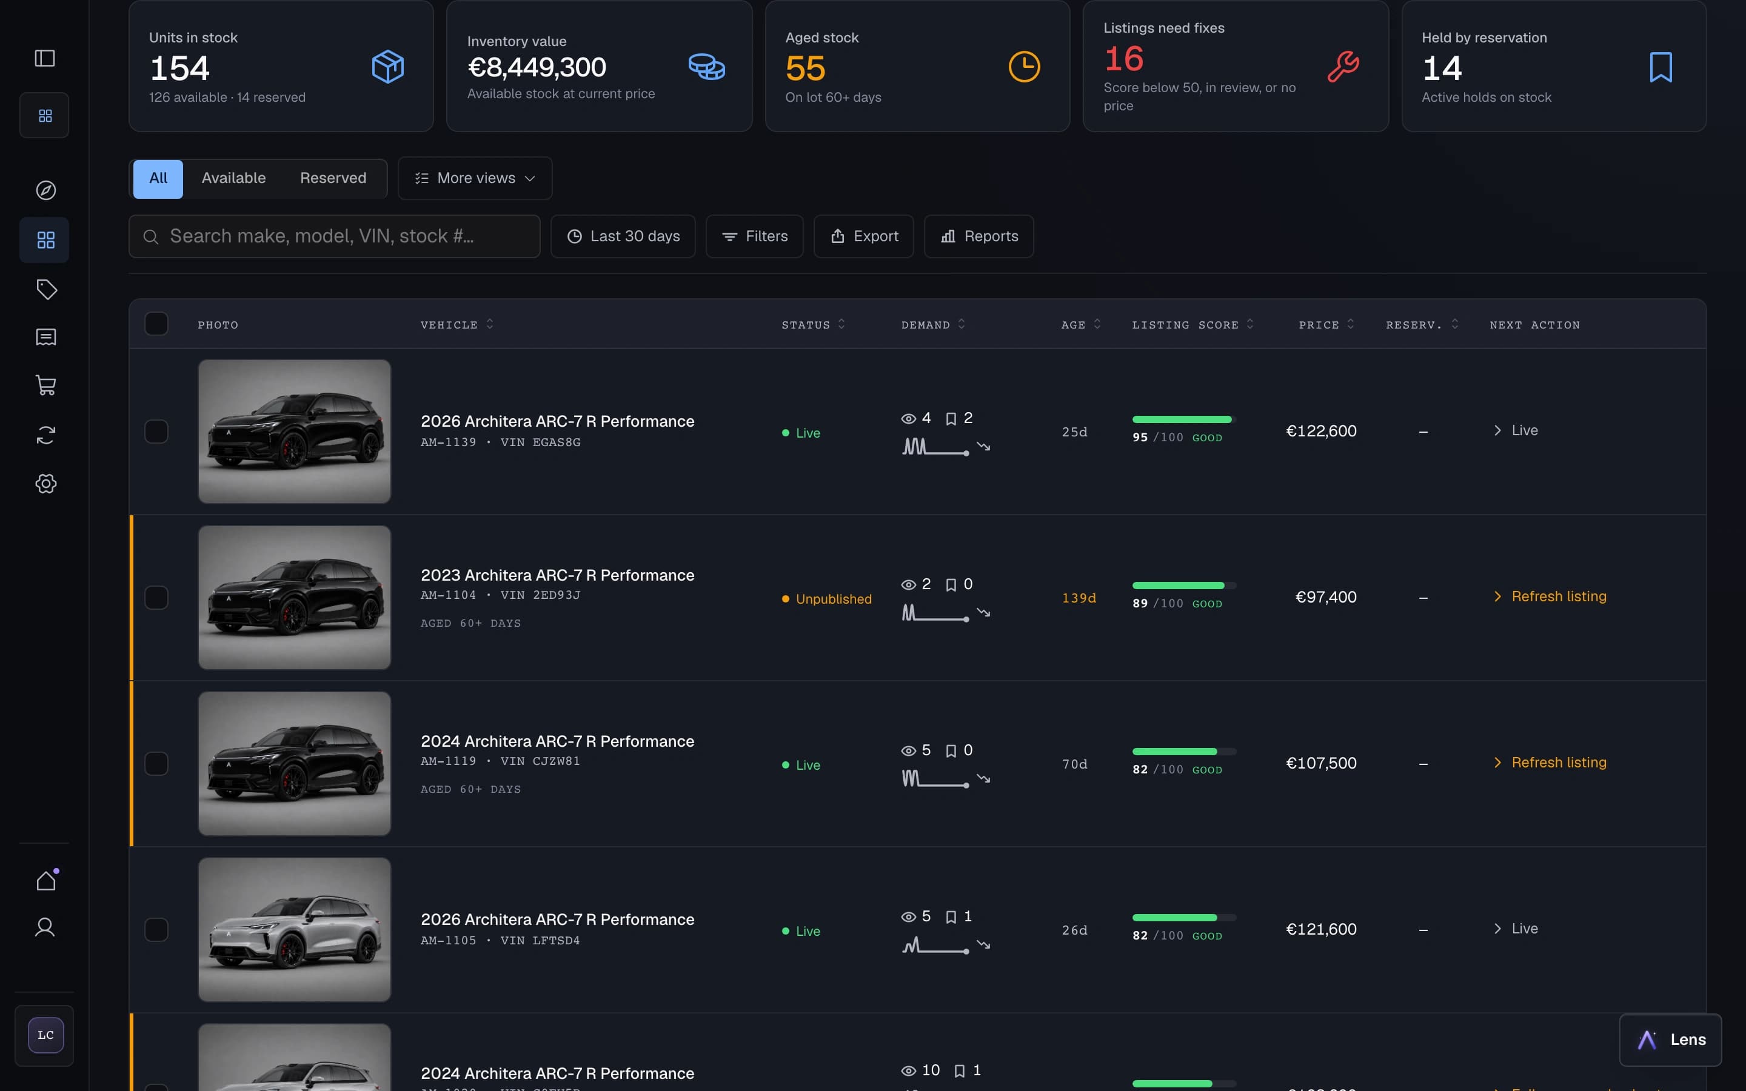Click the cube icon on Units in stock card
This screenshot has width=1746, height=1091.
coord(387,67)
